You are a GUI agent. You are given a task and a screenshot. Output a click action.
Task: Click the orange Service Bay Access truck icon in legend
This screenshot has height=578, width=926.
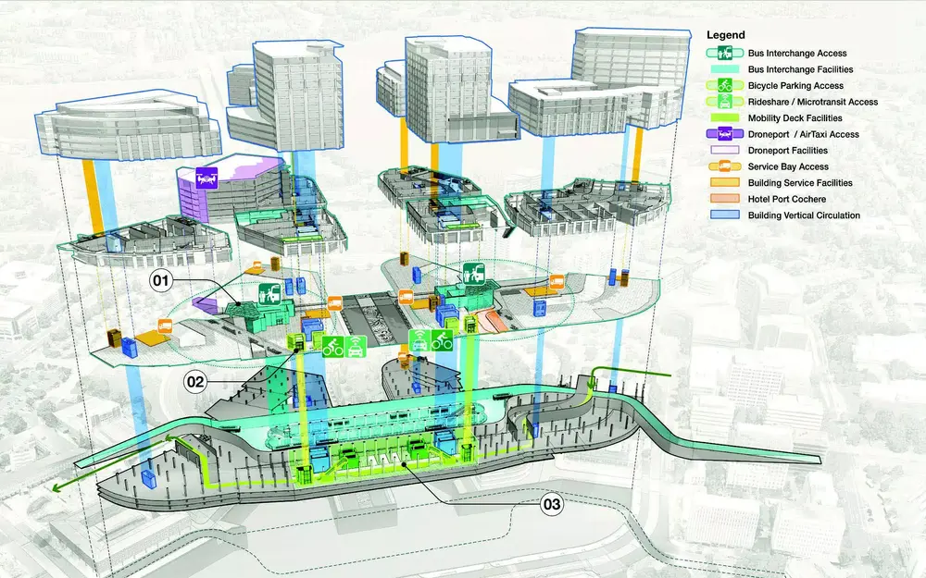tap(726, 166)
